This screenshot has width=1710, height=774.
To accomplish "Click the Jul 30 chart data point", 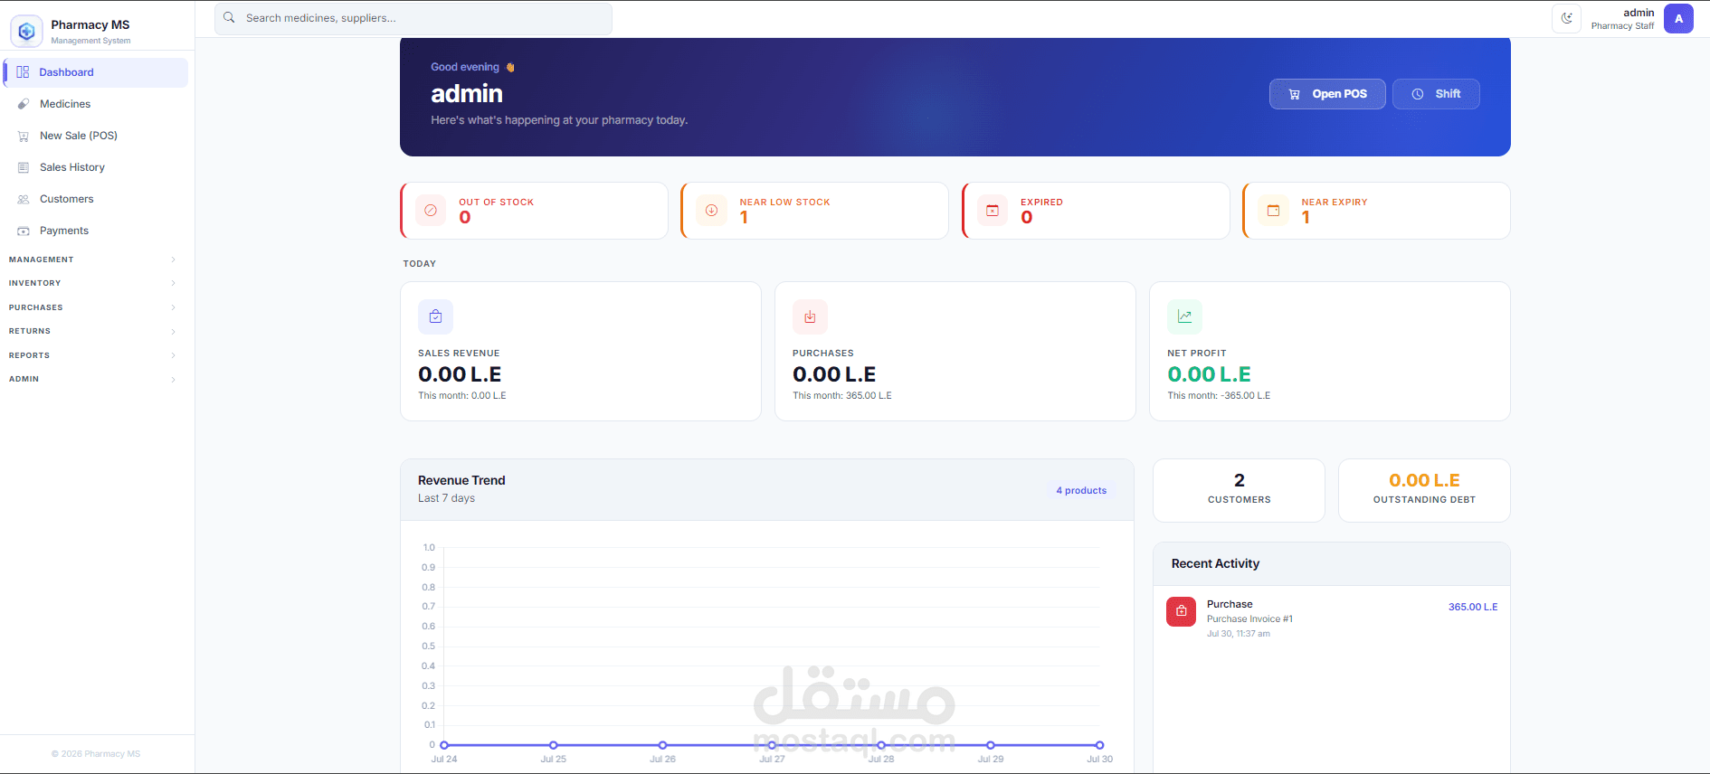I will pyautogui.click(x=1099, y=745).
